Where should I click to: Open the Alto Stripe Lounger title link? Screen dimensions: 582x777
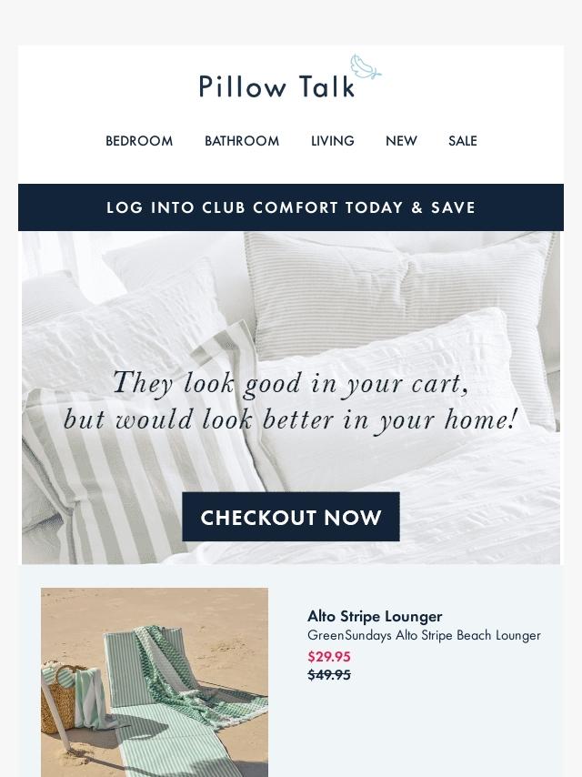(375, 616)
